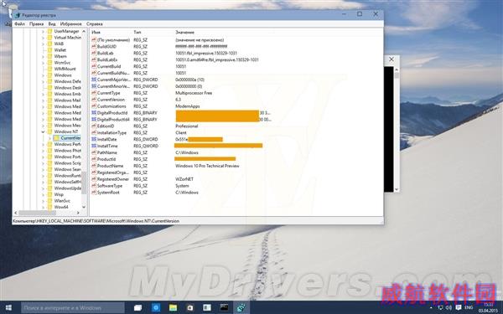Show hidden tray icons arrow
This screenshot has height=314, width=503.
tap(431, 307)
